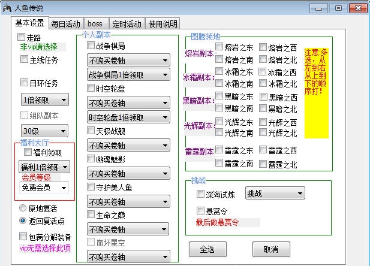
Task: Expand the 30级 level dropdown
Action: [x=45, y=131]
